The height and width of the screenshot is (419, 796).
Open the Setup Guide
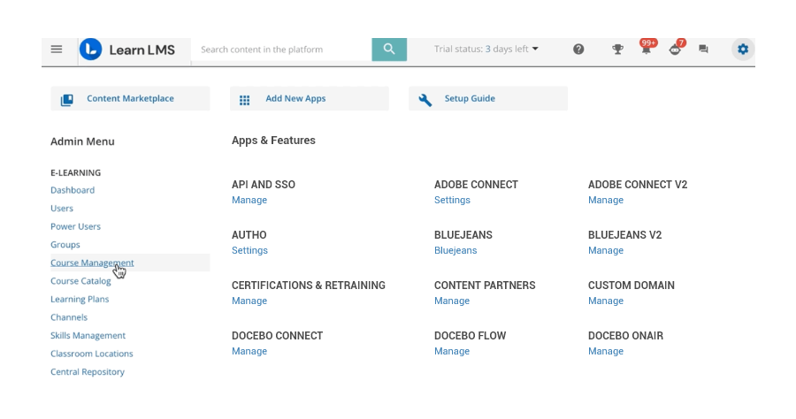[488, 98]
